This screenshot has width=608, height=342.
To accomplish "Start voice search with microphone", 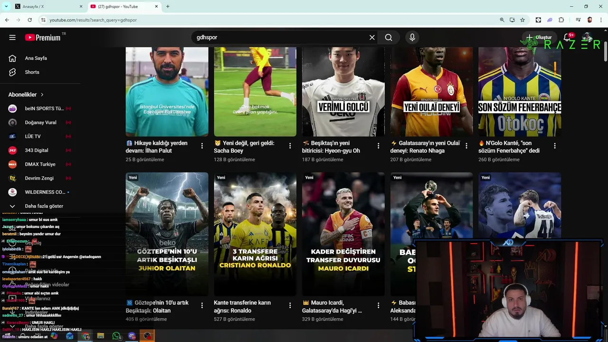I will tap(412, 38).
